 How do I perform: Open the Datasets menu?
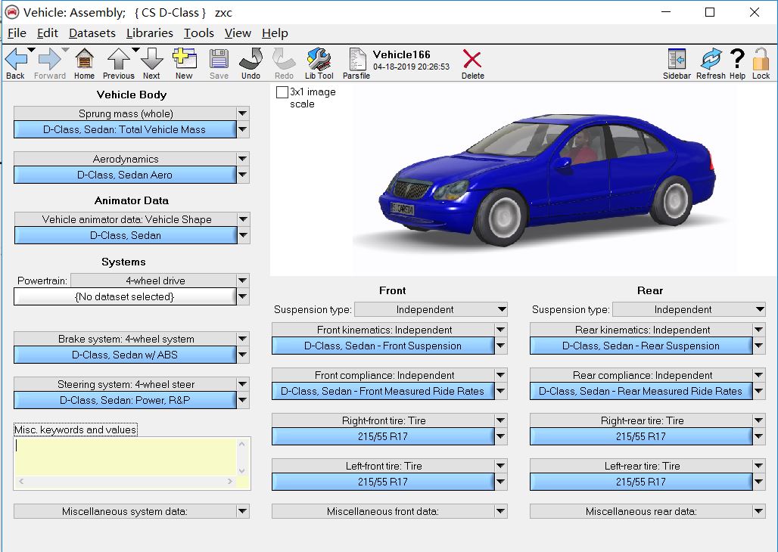tap(92, 33)
